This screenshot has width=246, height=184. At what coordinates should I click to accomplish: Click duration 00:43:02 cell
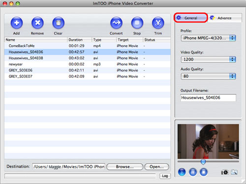pyautogui.click(x=76, y=58)
